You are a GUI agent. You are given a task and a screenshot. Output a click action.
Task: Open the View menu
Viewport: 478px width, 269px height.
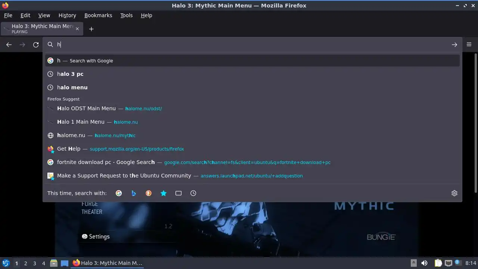point(44,15)
